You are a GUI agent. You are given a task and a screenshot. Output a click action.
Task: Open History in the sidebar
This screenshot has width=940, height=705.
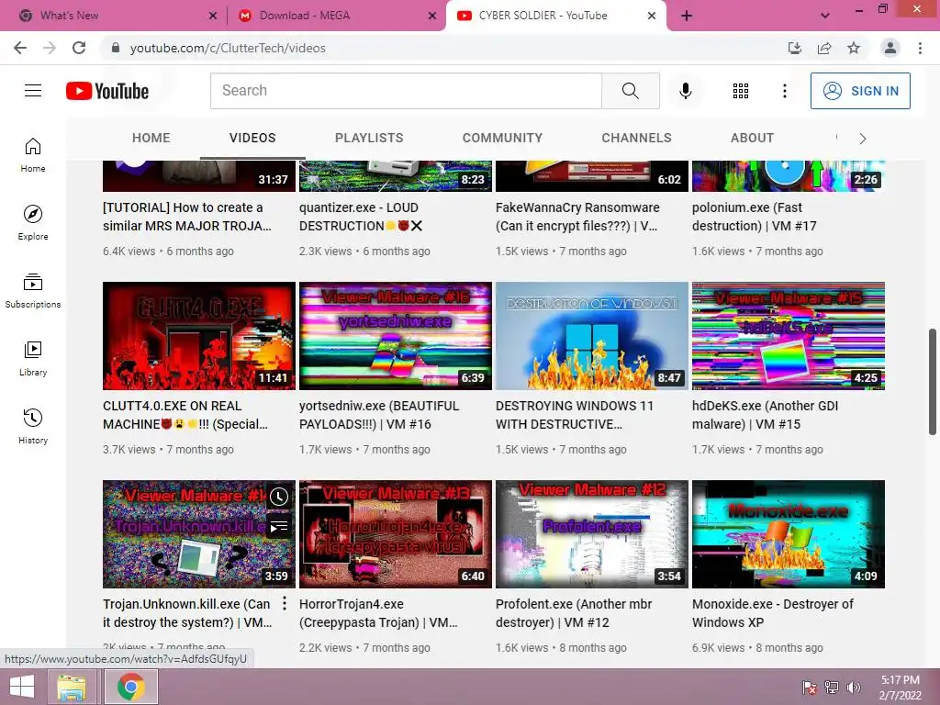tap(33, 426)
